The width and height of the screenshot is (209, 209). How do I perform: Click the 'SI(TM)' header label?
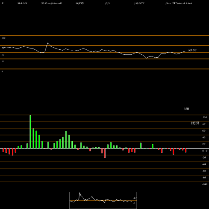(x=79, y=3)
